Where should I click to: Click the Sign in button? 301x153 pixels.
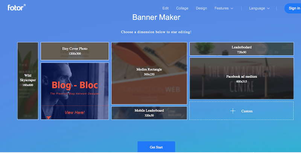293,8
